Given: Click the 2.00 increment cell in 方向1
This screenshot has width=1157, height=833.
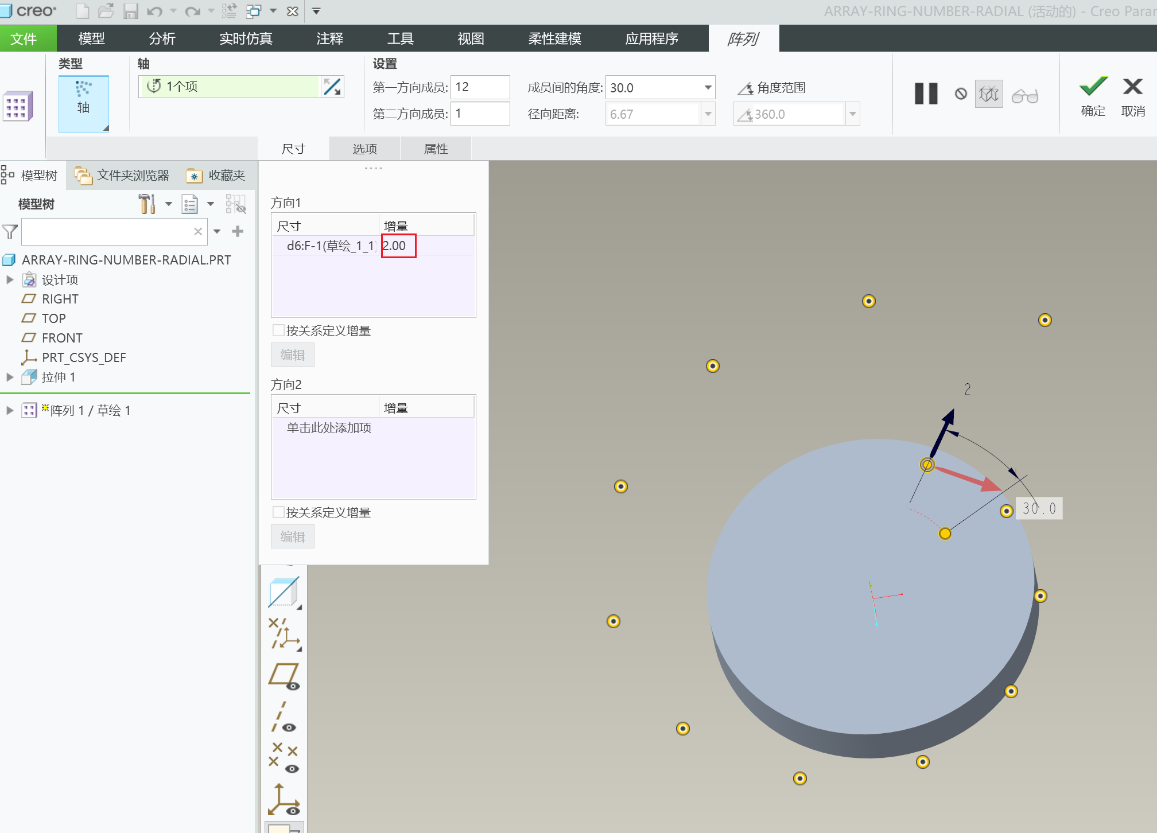Looking at the screenshot, I should click(399, 246).
